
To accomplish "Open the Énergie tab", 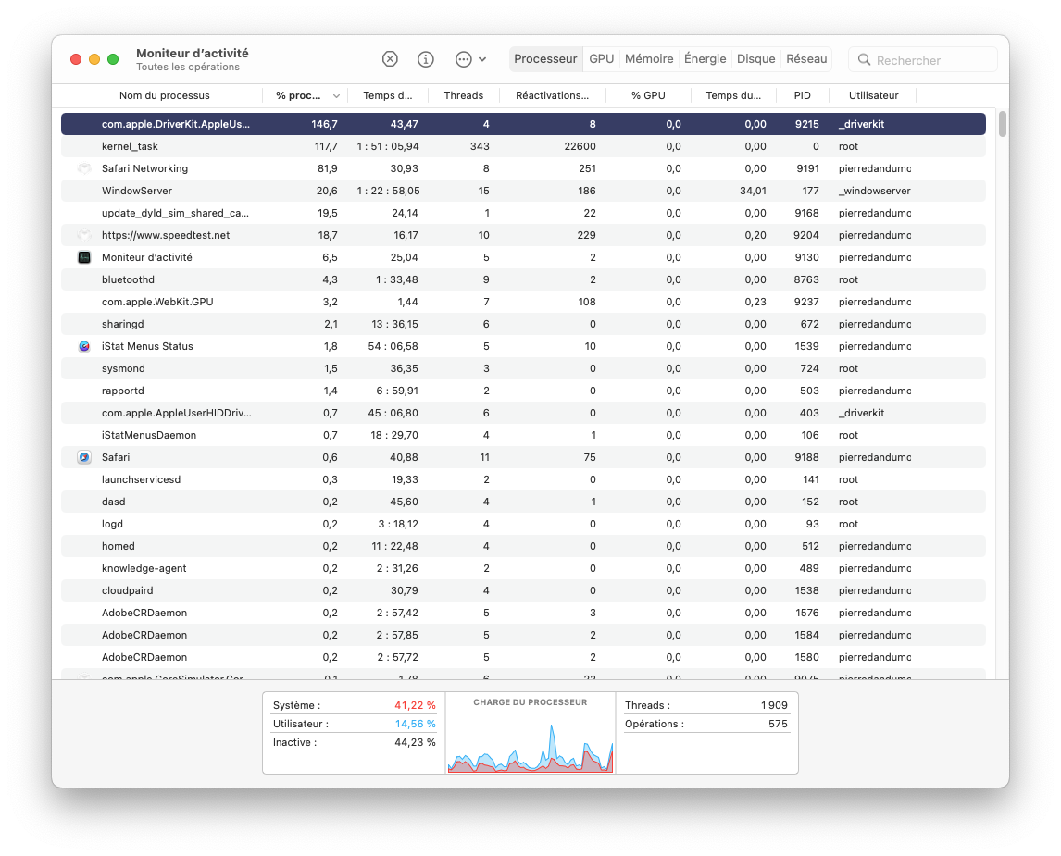I will pos(705,59).
